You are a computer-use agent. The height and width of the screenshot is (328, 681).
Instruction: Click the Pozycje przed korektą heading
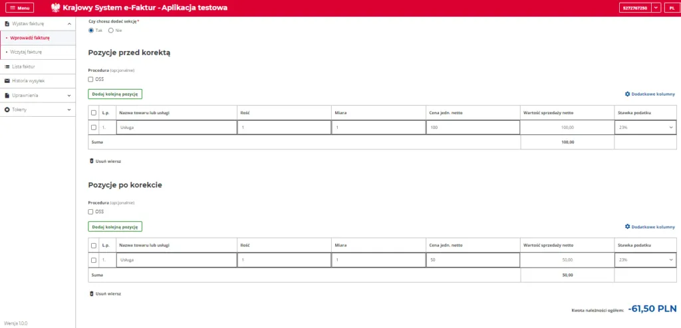[129, 52]
